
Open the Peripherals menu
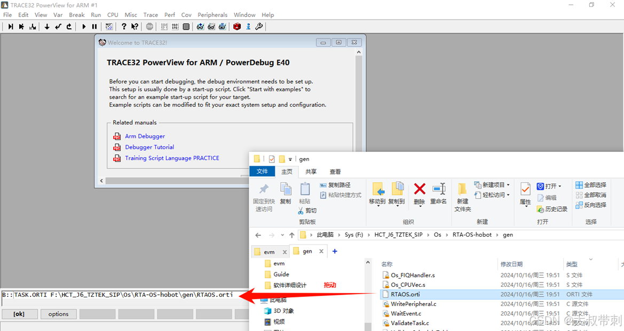click(212, 15)
